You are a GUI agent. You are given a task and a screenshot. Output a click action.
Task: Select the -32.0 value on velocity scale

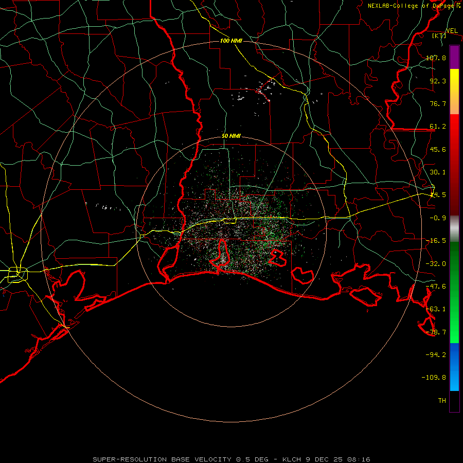[436, 264]
